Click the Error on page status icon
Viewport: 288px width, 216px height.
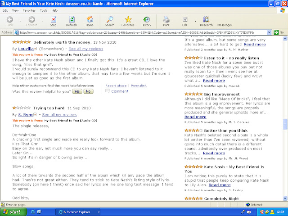point(3,204)
